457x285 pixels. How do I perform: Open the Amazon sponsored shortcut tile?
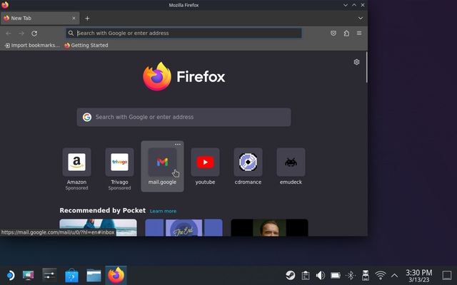[x=76, y=169]
